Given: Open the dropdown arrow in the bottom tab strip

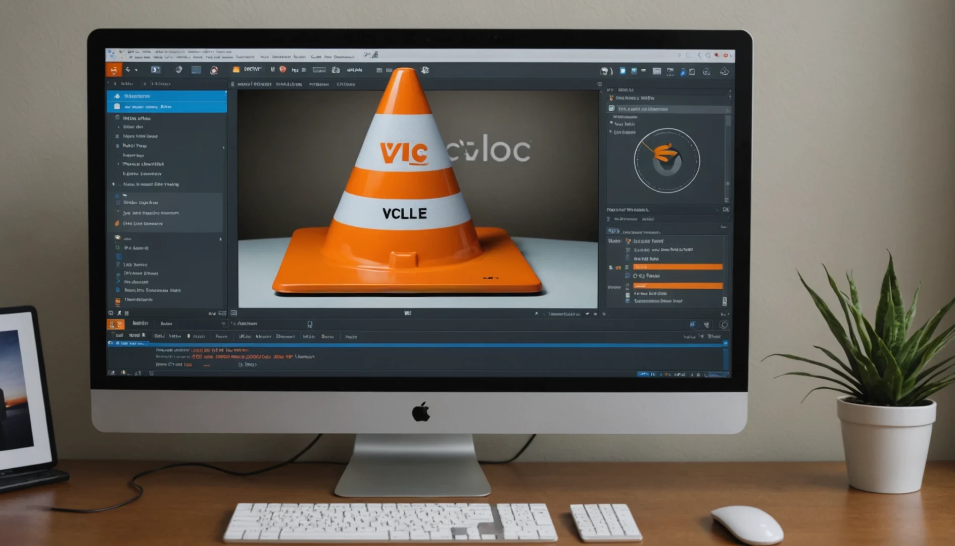Looking at the screenshot, I should [223, 324].
